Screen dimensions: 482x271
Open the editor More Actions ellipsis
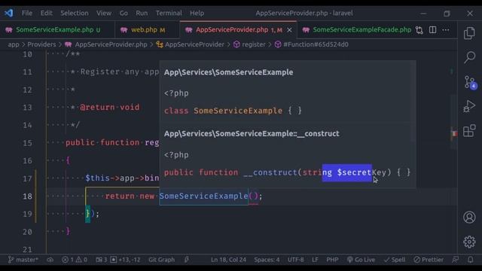point(445,30)
